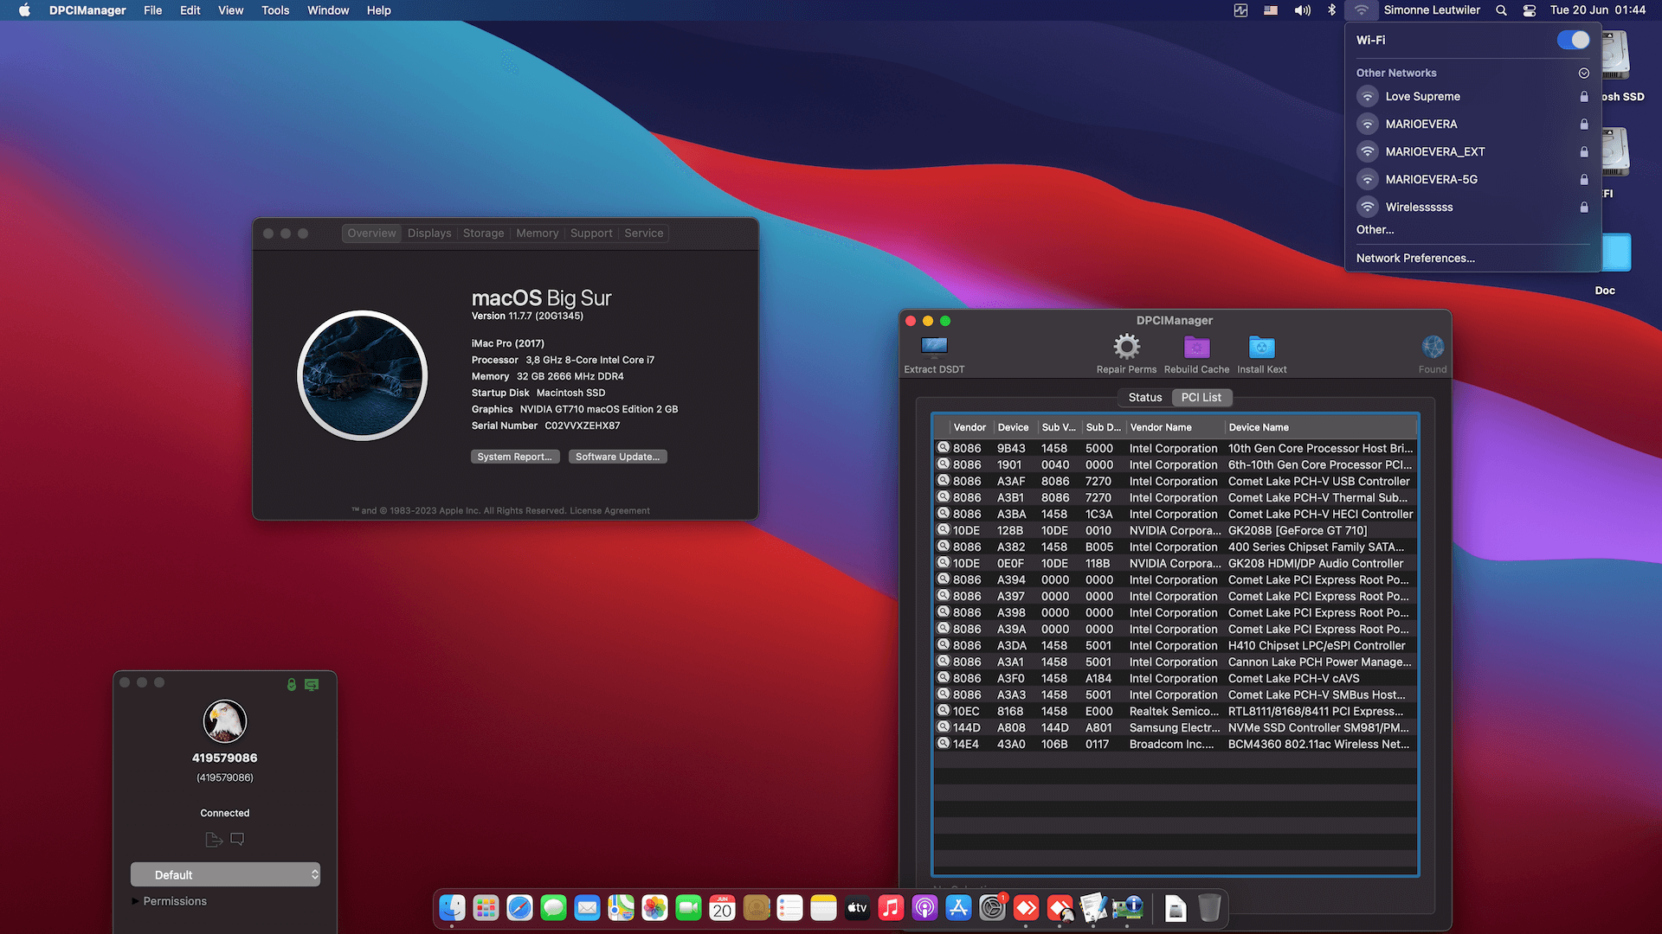Open the Window menu

pos(328,10)
